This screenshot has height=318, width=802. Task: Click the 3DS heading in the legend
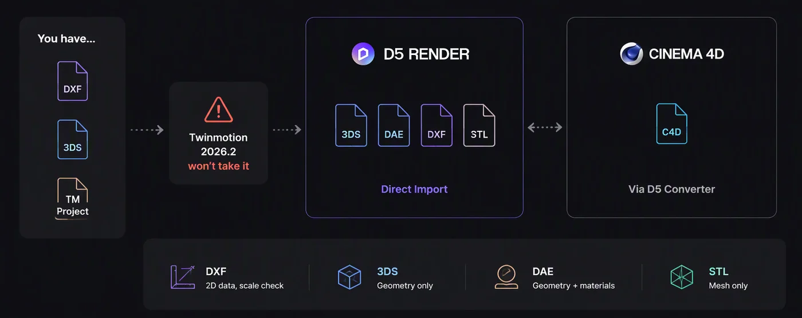pyautogui.click(x=387, y=271)
